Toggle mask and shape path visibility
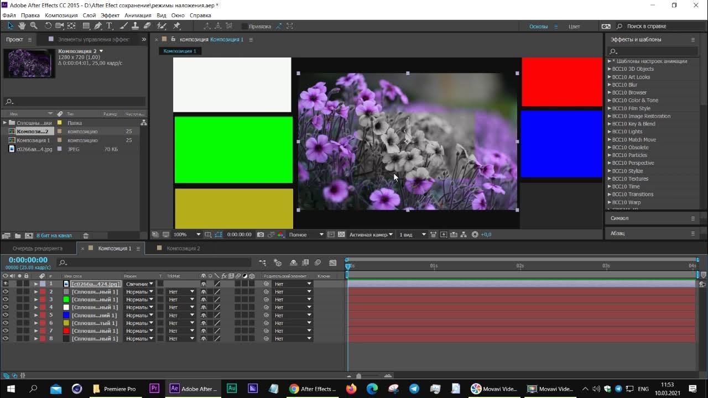708x398 pixels. [x=219, y=234]
